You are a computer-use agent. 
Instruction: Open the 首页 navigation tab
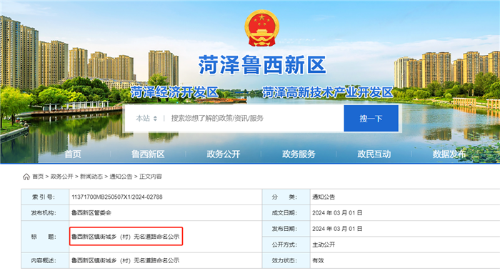73,154
